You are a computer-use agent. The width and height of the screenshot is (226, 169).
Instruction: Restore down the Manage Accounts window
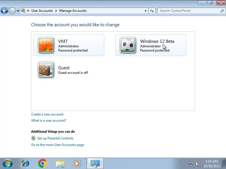[x=211, y=3]
